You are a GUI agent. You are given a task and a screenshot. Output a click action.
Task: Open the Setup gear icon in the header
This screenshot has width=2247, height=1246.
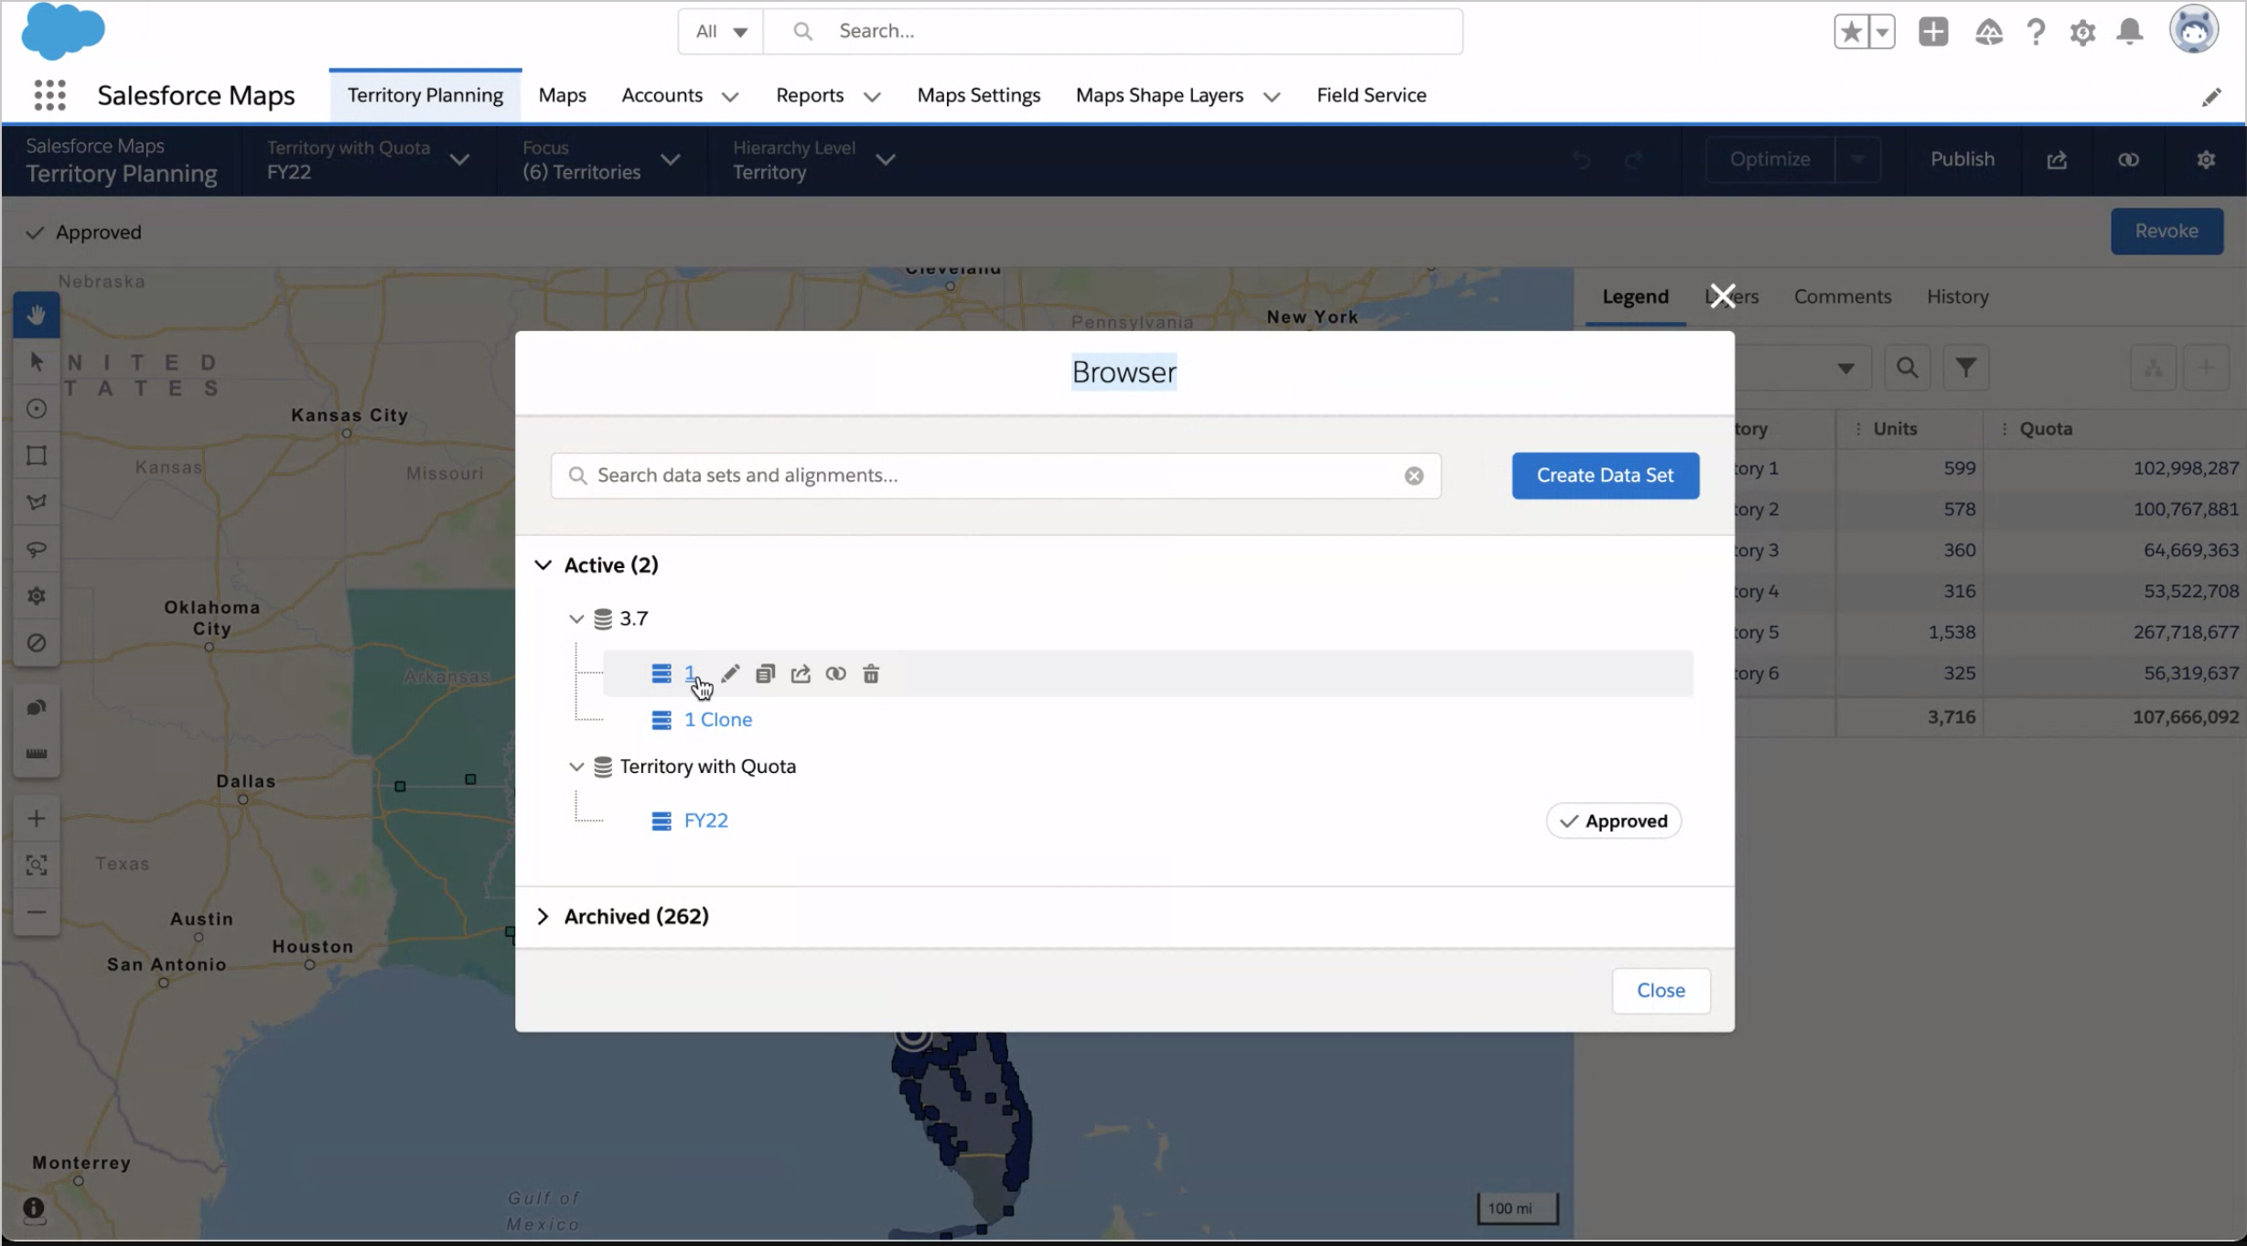(x=2082, y=32)
